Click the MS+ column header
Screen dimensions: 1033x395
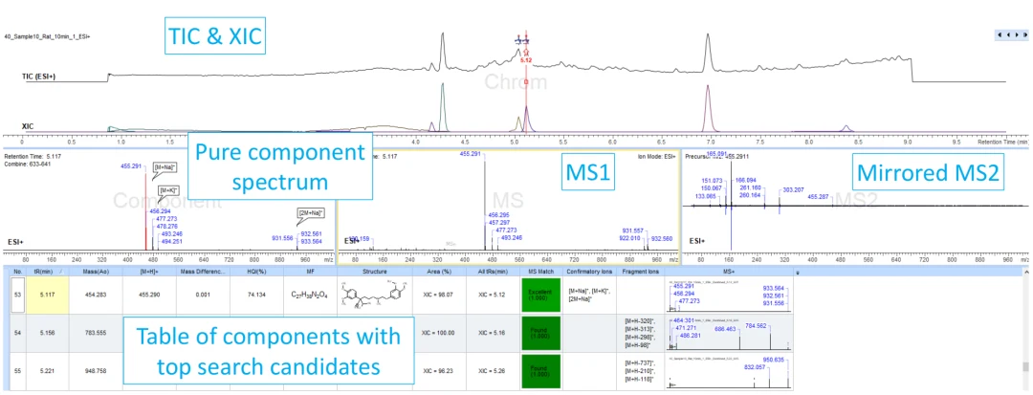(x=728, y=272)
